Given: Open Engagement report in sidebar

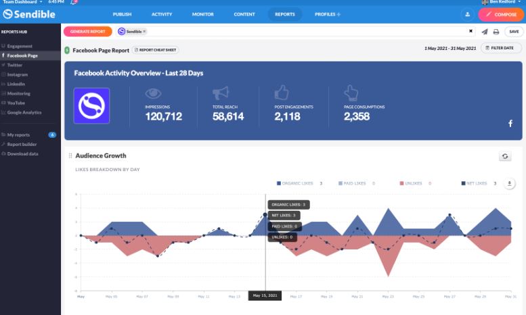Looking at the screenshot, I should 20,46.
